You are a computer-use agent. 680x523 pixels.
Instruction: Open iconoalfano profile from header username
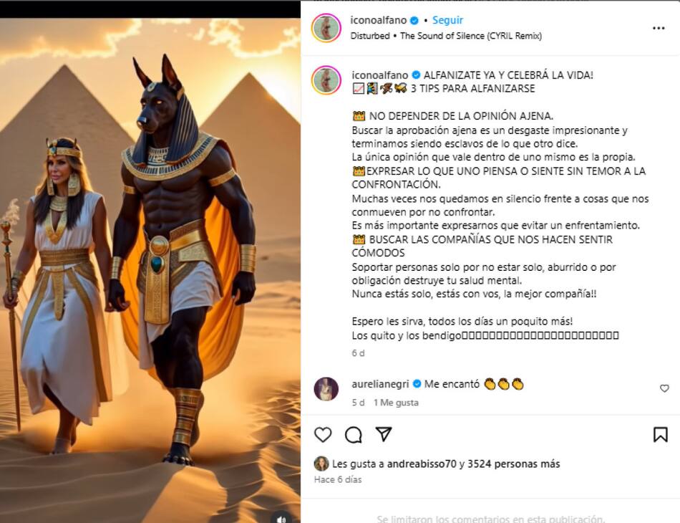(x=378, y=20)
